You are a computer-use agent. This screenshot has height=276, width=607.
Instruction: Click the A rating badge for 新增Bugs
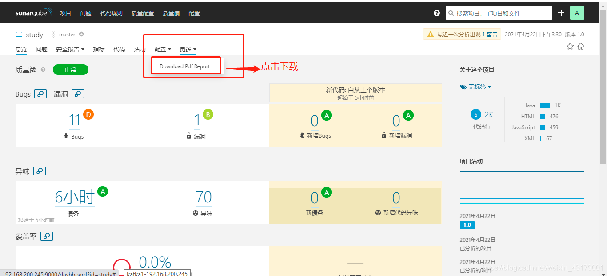(327, 116)
